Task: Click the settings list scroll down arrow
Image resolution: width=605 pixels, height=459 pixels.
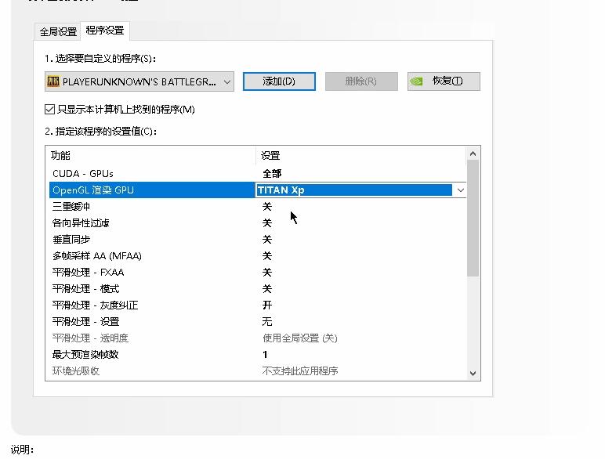Action: pyautogui.click(x=473, y=374)
